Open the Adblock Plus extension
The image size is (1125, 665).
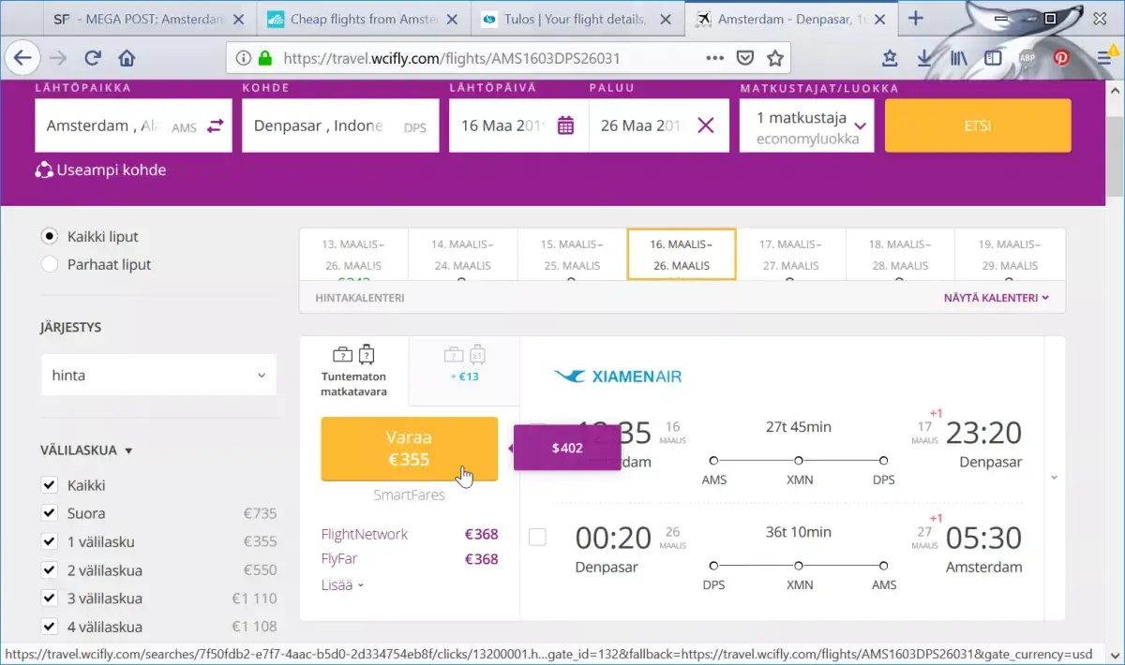(x=1027, y=58)
